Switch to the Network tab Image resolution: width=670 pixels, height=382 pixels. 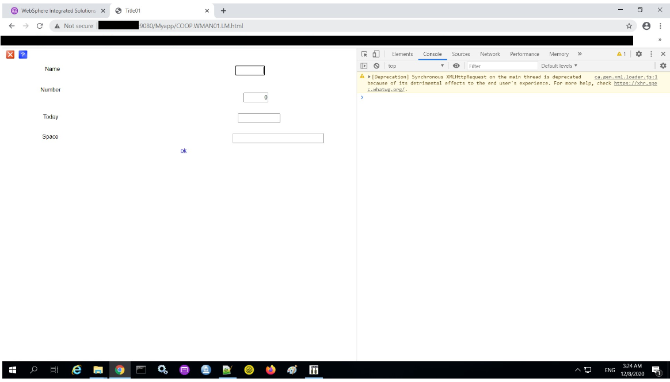[x=490, y=54]
